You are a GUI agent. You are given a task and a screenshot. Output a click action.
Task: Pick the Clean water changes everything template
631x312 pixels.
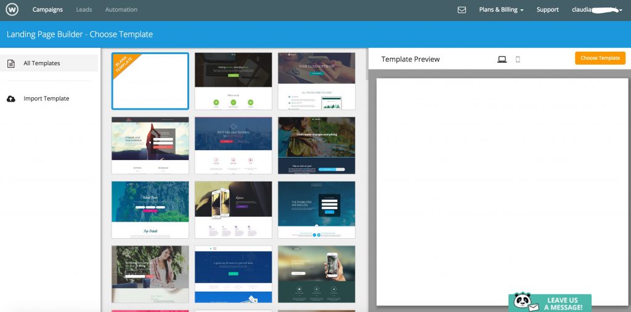[x=316, y=145]
